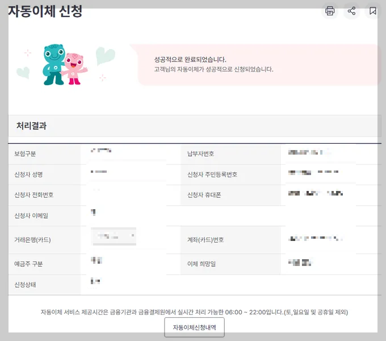Click the 예금주 구분 label
The width and height of the screenshot is (386, 341).
[28, 264]
